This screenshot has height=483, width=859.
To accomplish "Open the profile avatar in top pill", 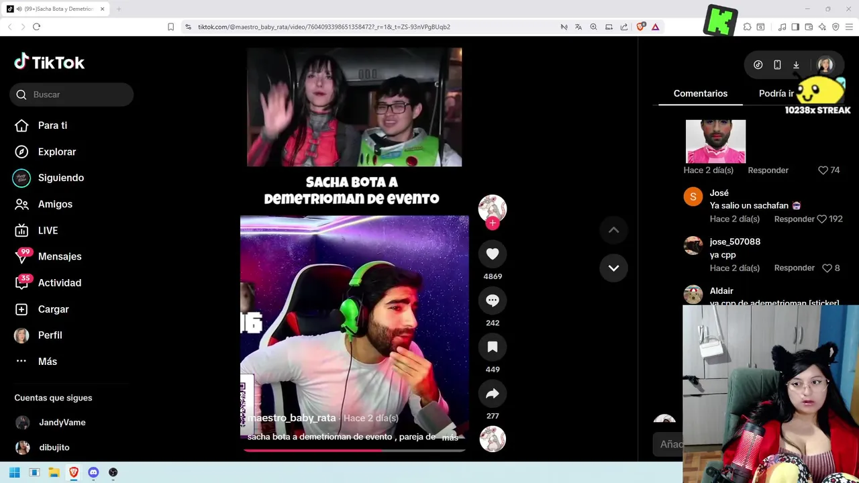I will coord(825,65).
